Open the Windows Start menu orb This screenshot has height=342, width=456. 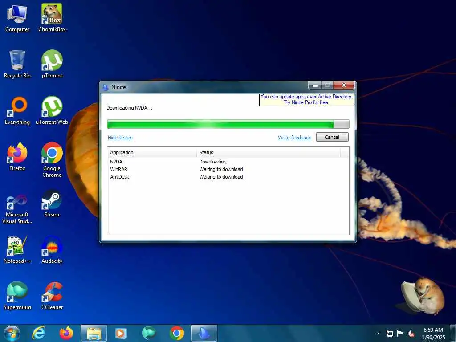coord(12,333)
